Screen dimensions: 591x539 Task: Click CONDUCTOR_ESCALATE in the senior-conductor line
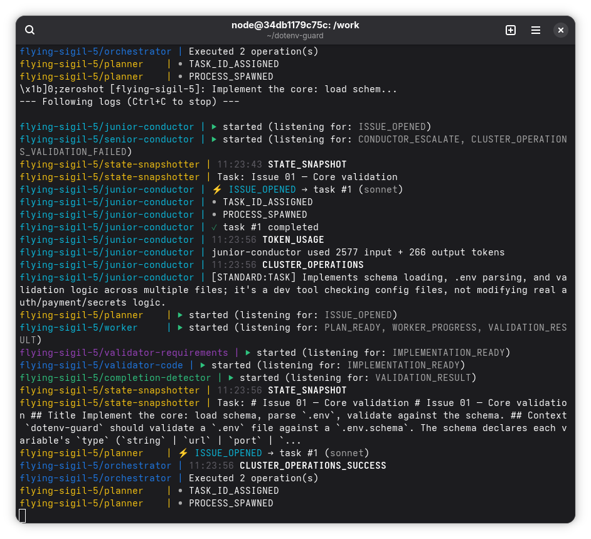point(408,139)
